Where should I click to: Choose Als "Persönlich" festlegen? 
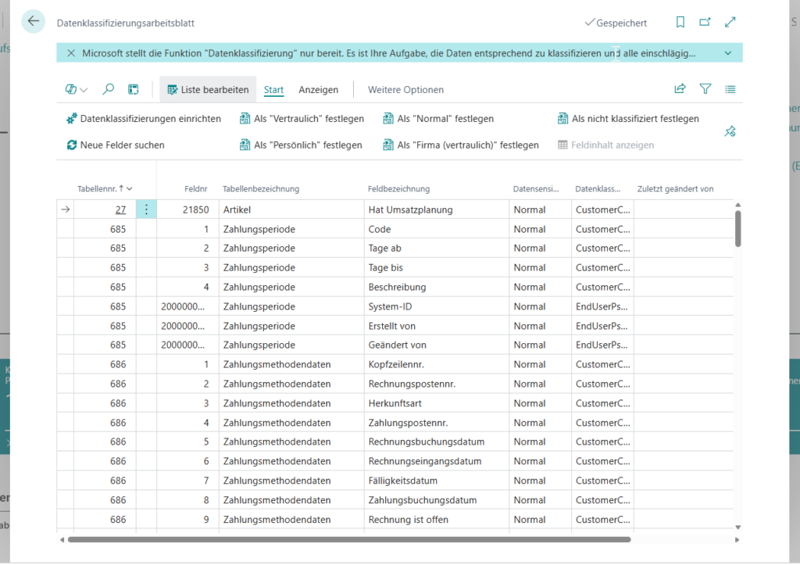click(301, 145)
